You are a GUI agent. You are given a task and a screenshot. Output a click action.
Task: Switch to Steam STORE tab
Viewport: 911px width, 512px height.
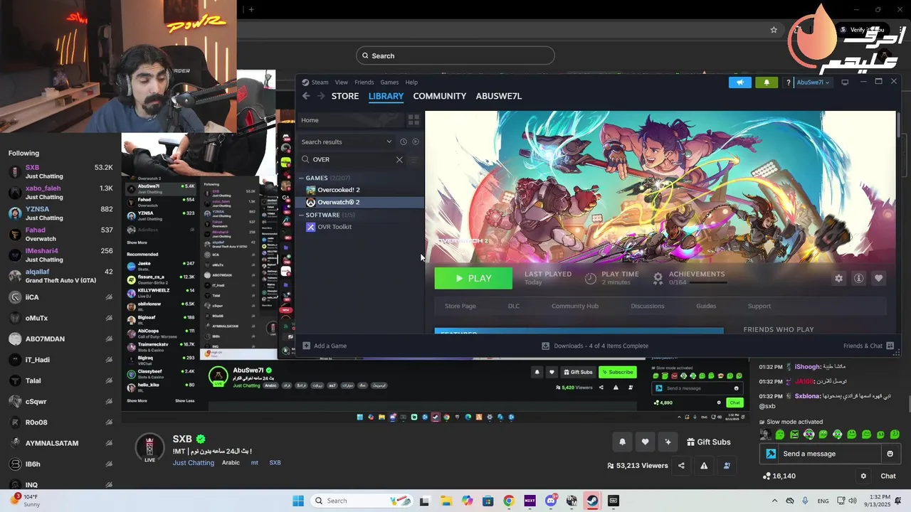[345, 96]
